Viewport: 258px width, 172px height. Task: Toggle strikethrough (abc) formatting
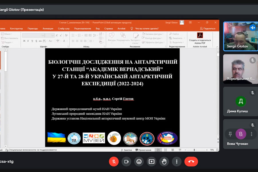[40, 41]
